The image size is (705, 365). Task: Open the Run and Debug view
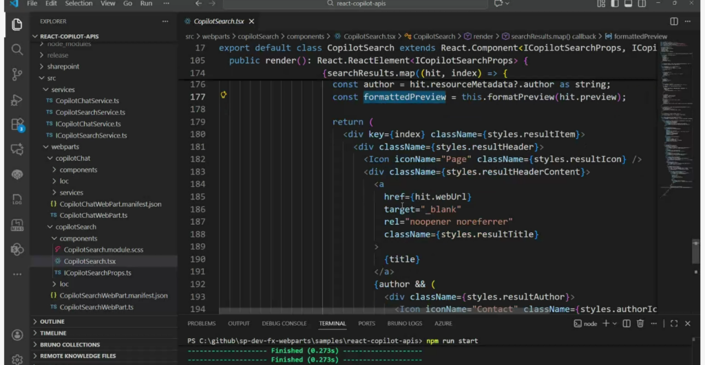(17, 100)
